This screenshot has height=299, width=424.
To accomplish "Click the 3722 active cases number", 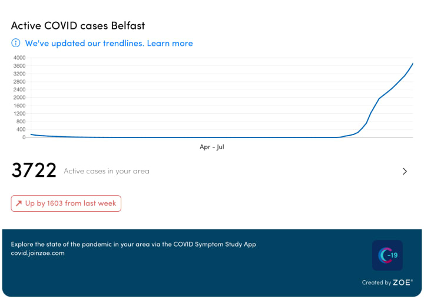I will pyautogui.click(x=34, y=170).
